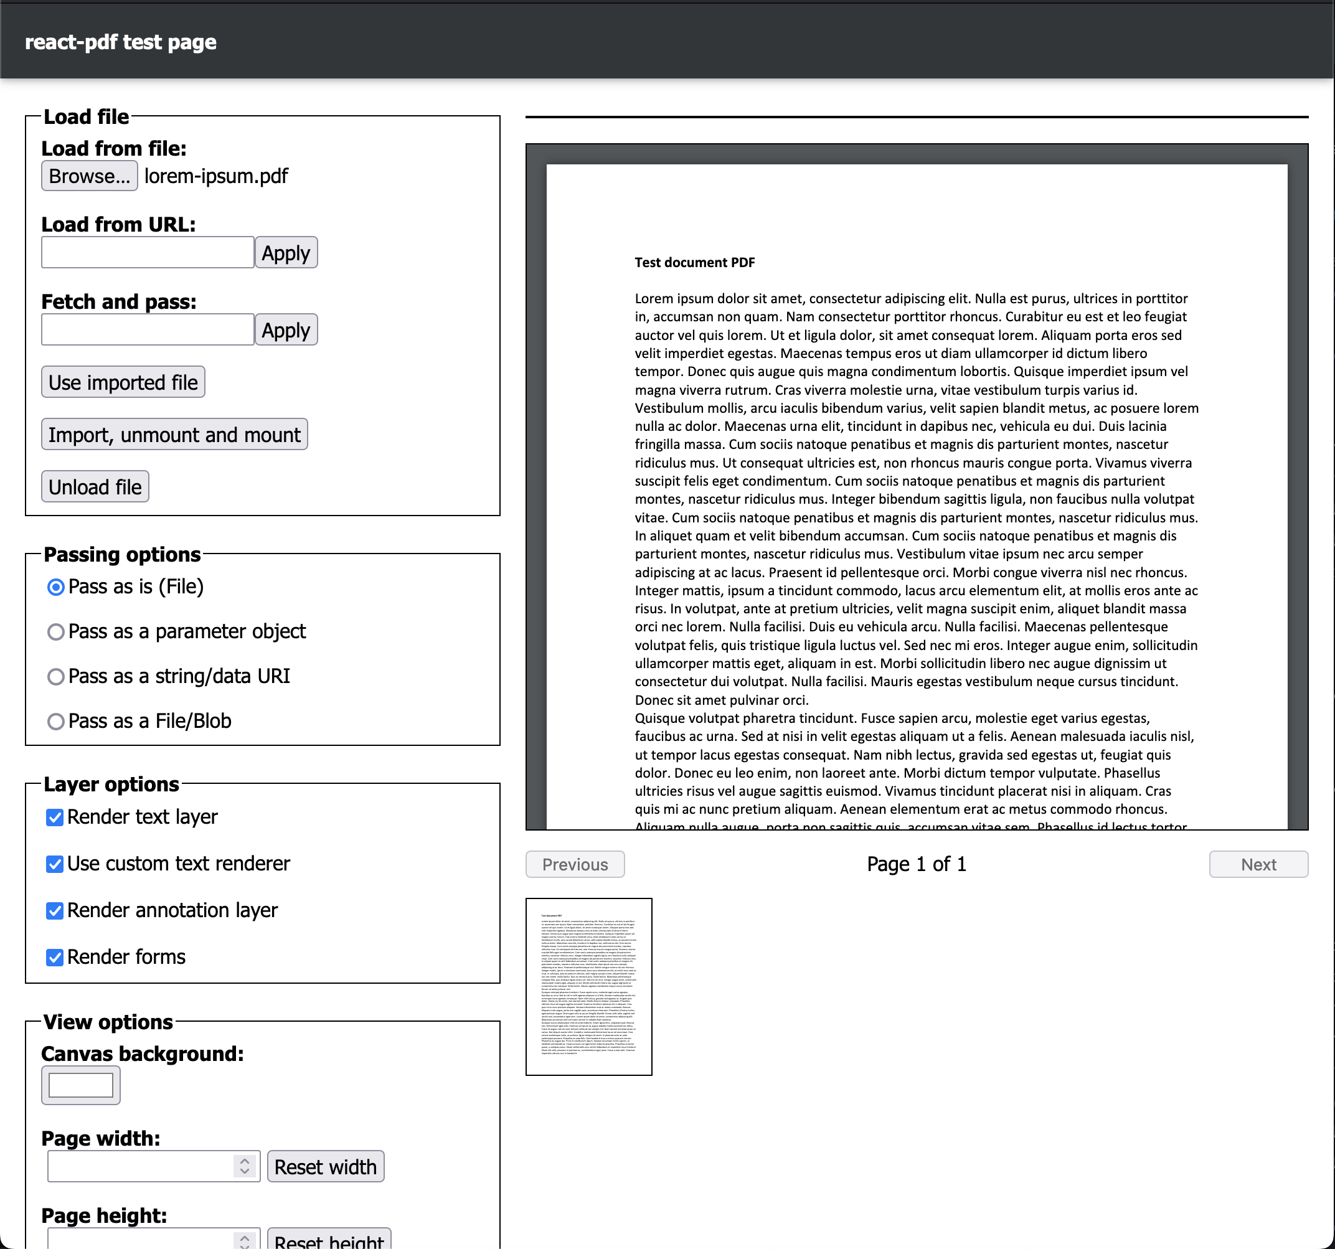Viewport: 1335px width, 1249px height.
Task: Click Import, unmount and mount
Action: [174, 435]
